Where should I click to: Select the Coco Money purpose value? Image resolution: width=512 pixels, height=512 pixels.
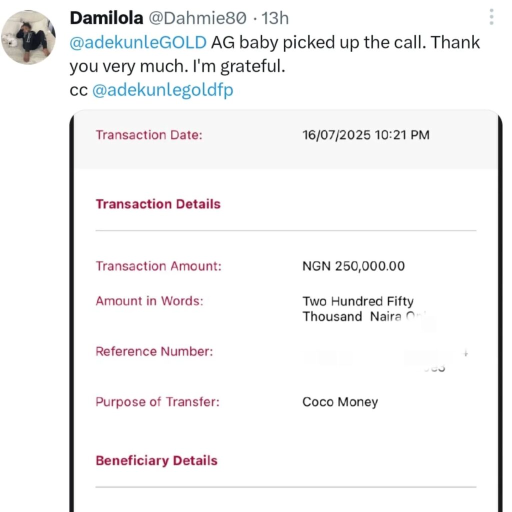pos(340,402)
